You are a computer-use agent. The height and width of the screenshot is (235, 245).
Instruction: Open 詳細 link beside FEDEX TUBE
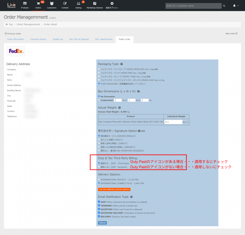coord(148,77)
